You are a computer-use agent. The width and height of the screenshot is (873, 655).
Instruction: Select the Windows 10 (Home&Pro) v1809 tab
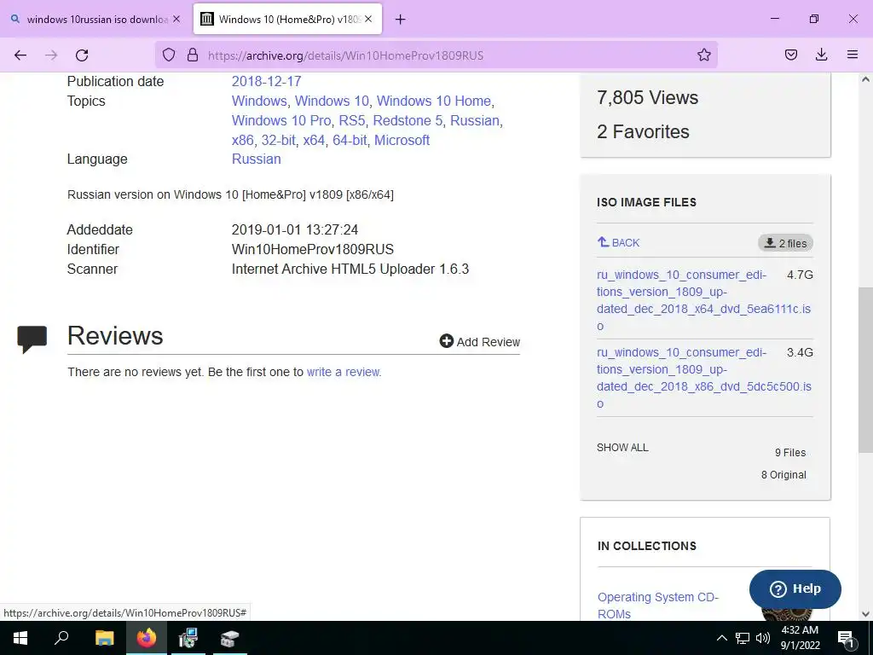coord(288,20)
